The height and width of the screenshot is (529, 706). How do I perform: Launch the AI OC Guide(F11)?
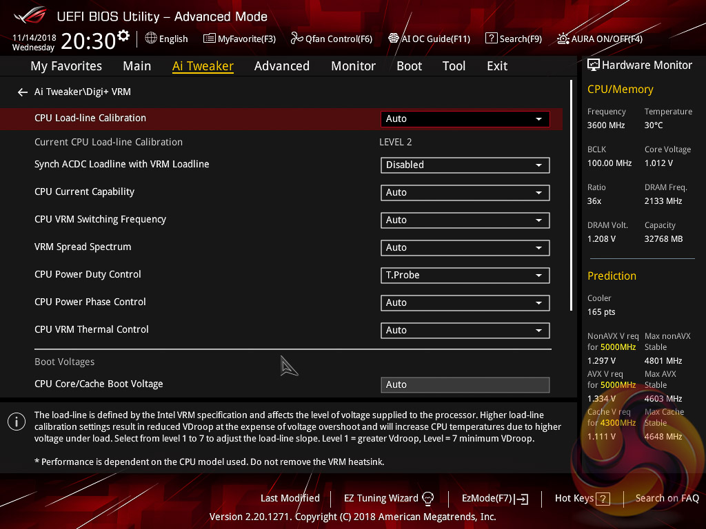pos(429,39)
